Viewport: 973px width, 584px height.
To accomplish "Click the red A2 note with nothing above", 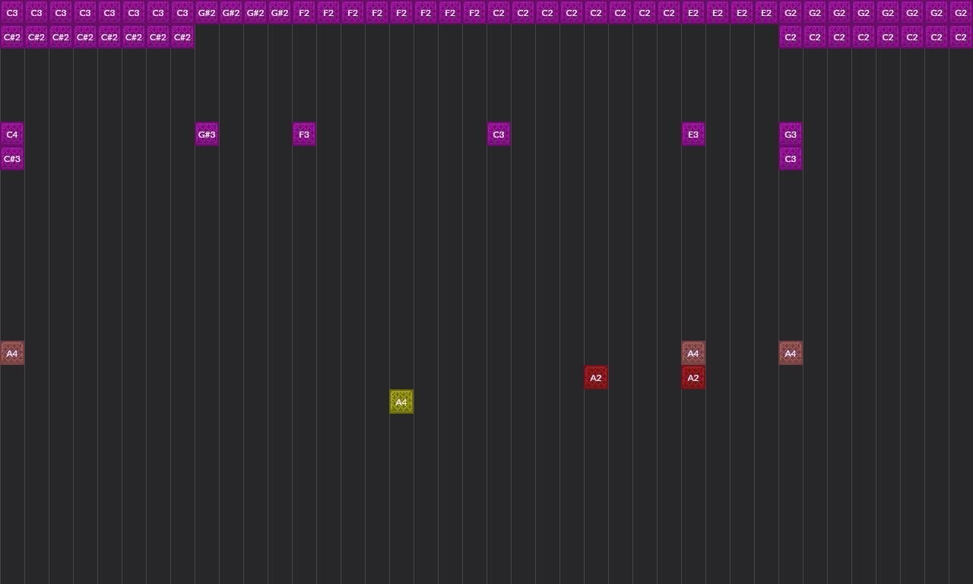I will click(x=596, y=378).
